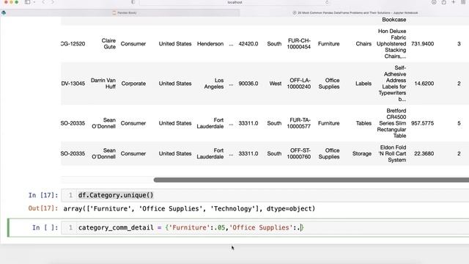
Task: Click the Tables sub-category cell
Action: tap(363, 123)
